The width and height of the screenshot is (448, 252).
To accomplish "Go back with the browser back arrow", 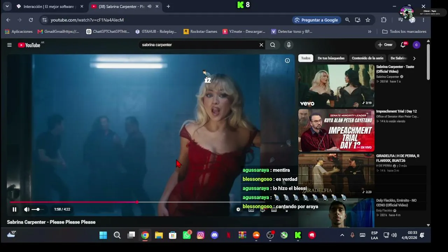I will (8, 20).
